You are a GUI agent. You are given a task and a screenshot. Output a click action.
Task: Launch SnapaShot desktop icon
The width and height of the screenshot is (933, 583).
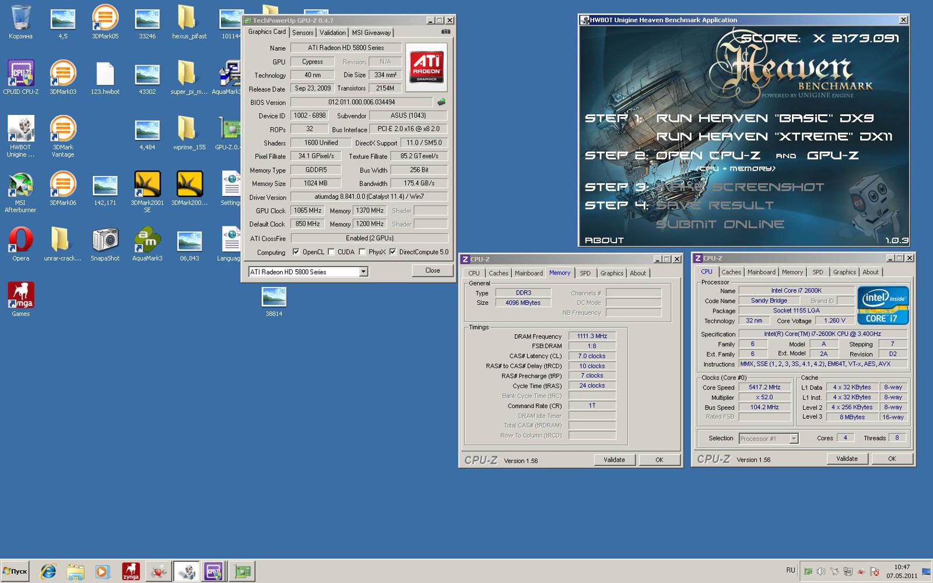point(105,244)
